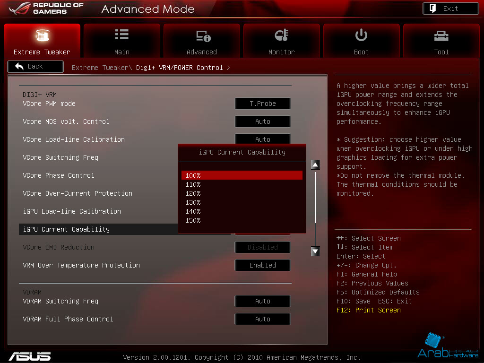Open VDRAM Full Phase Control Auto dropdown
The height and width of the screenshot is (363, 484).
262,319
